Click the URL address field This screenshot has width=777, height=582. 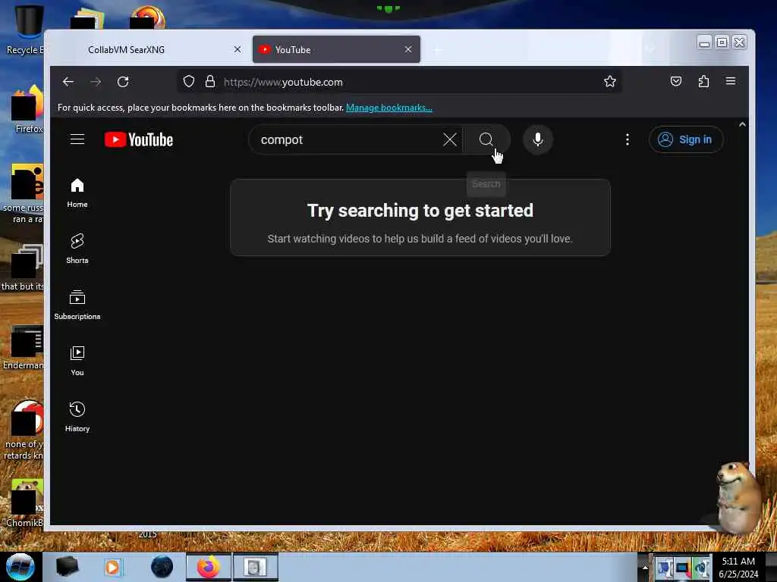click(x=399, y=82)
